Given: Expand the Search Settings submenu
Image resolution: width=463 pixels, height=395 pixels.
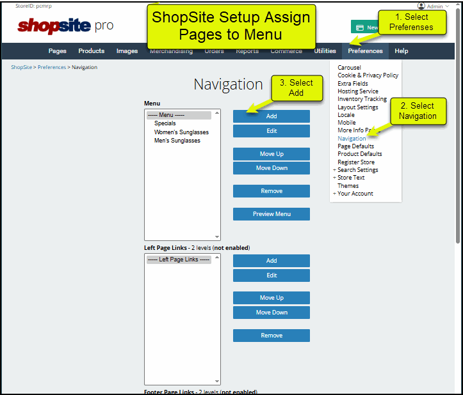Looking at the screenshot, I should [x=334, y=170].
